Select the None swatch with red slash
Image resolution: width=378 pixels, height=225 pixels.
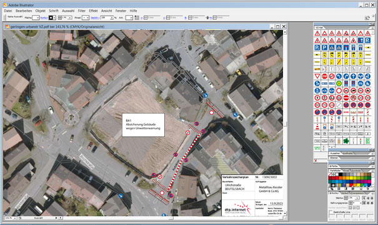pyautogui.click(x=330, y=175)
